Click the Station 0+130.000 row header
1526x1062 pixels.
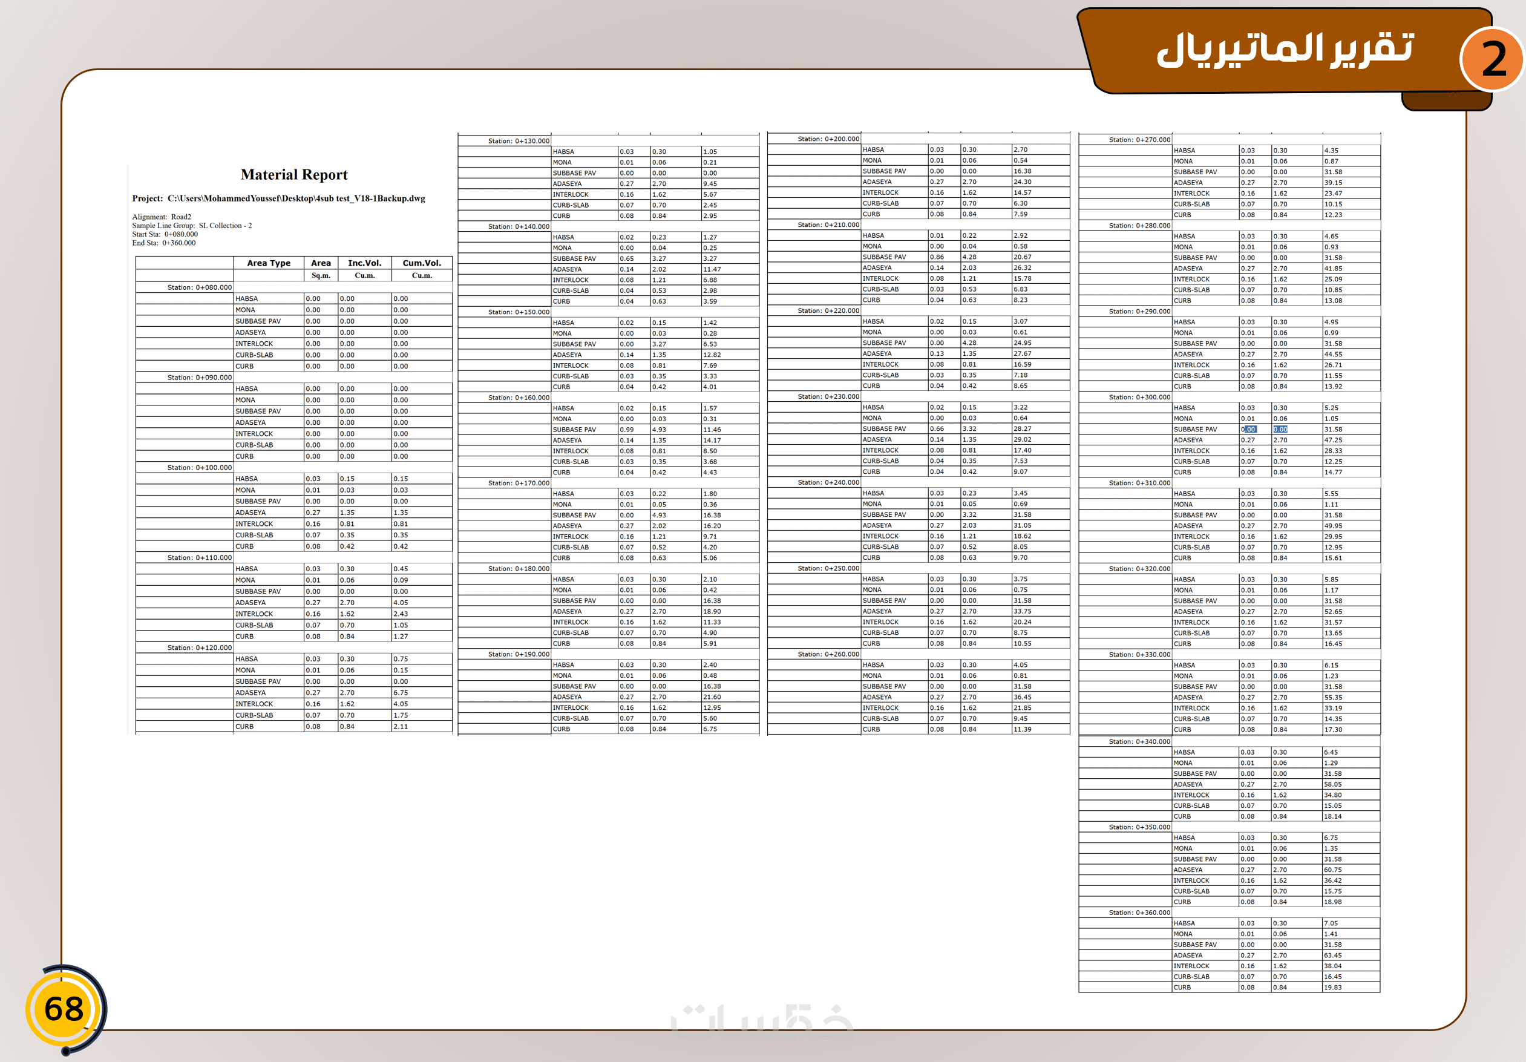(x=519, y=141)
